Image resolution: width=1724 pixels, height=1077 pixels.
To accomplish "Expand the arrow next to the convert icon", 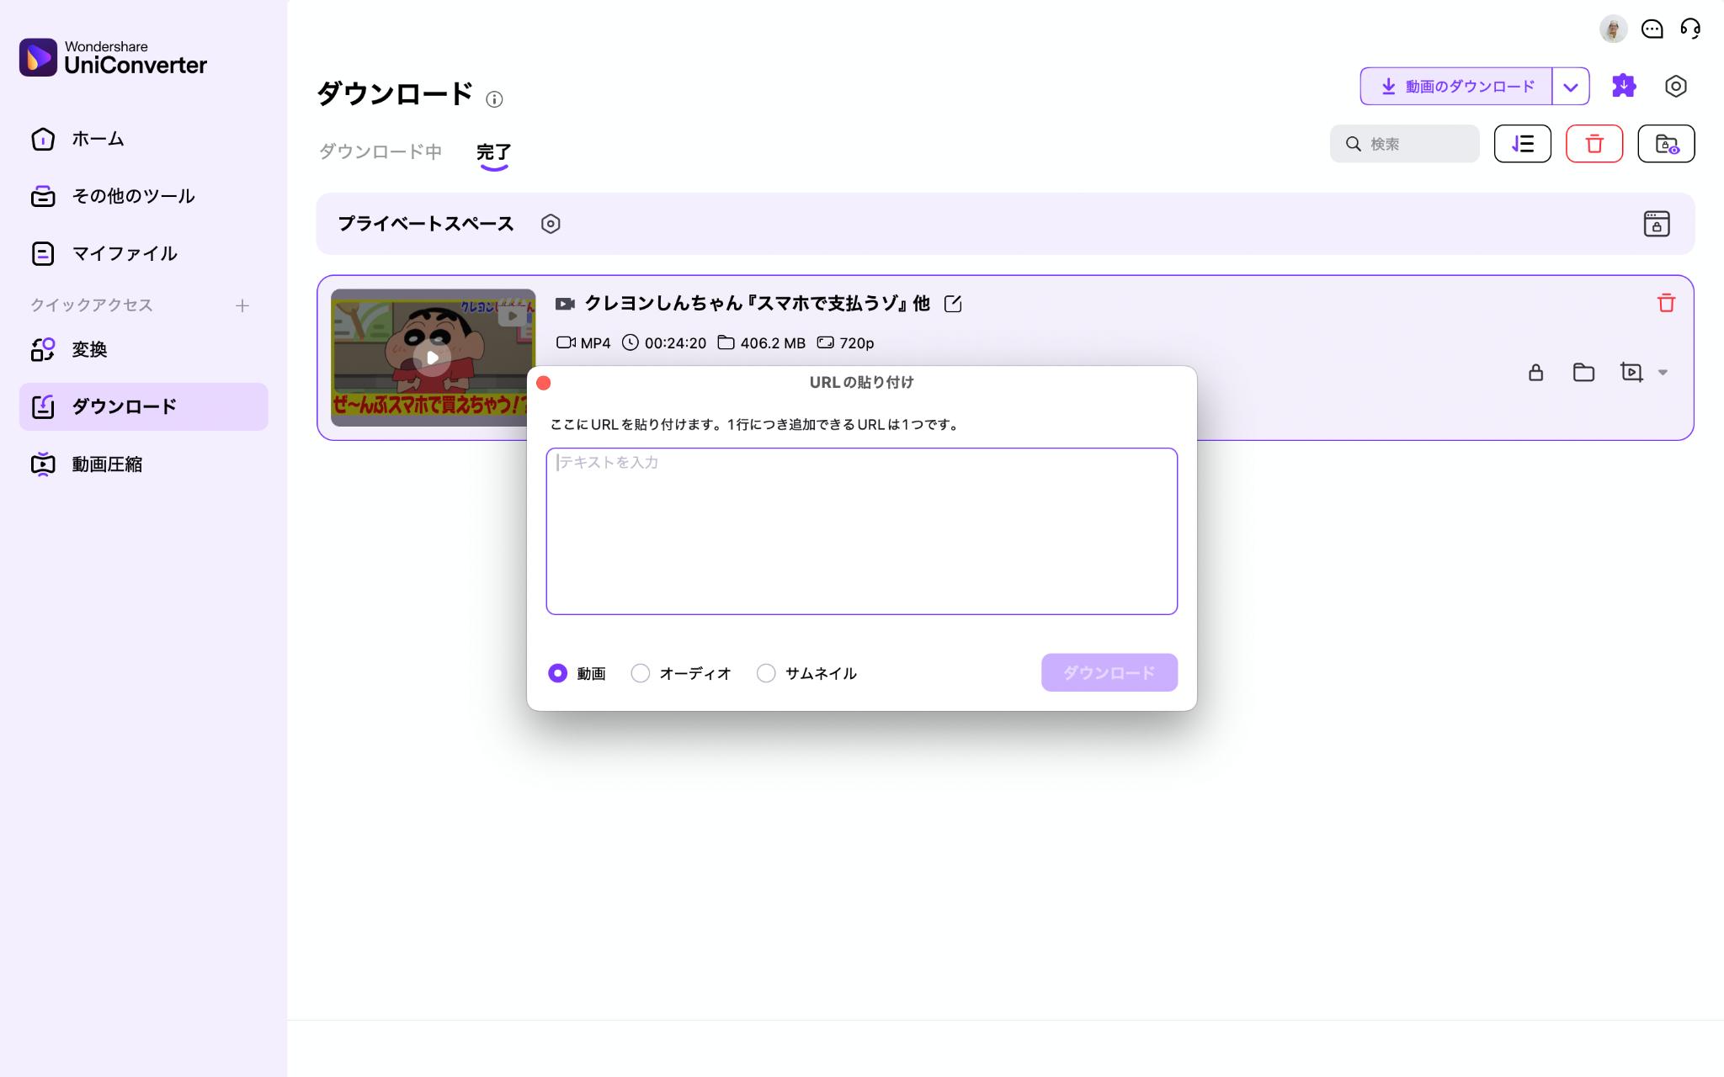I will point(1663,373).
